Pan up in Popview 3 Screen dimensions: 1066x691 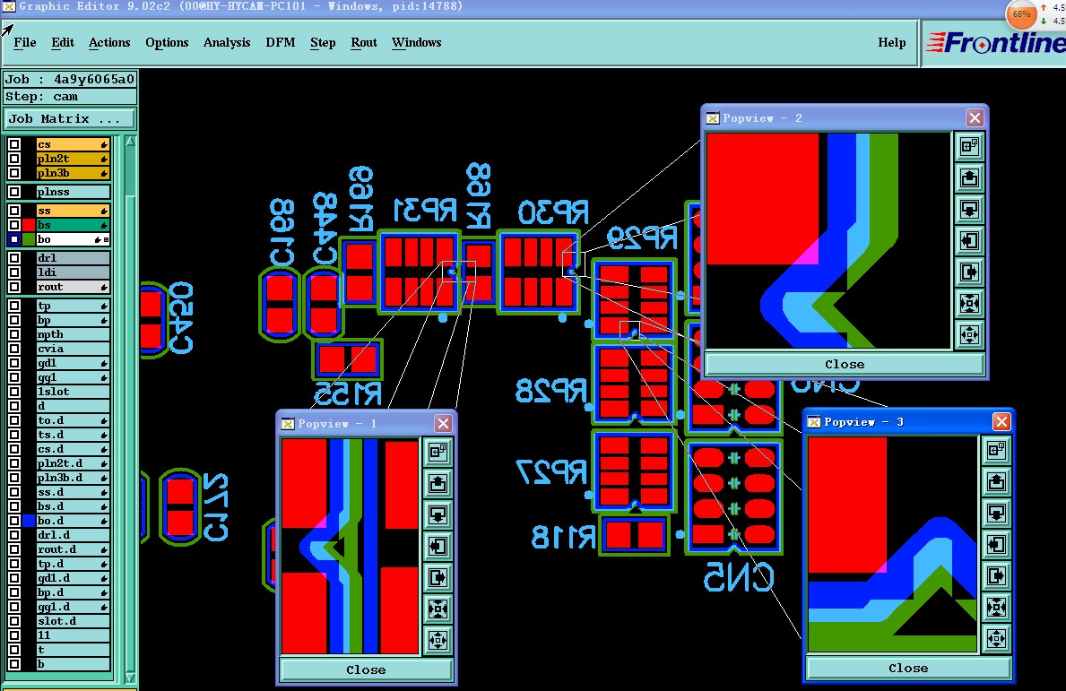(996, 482)
